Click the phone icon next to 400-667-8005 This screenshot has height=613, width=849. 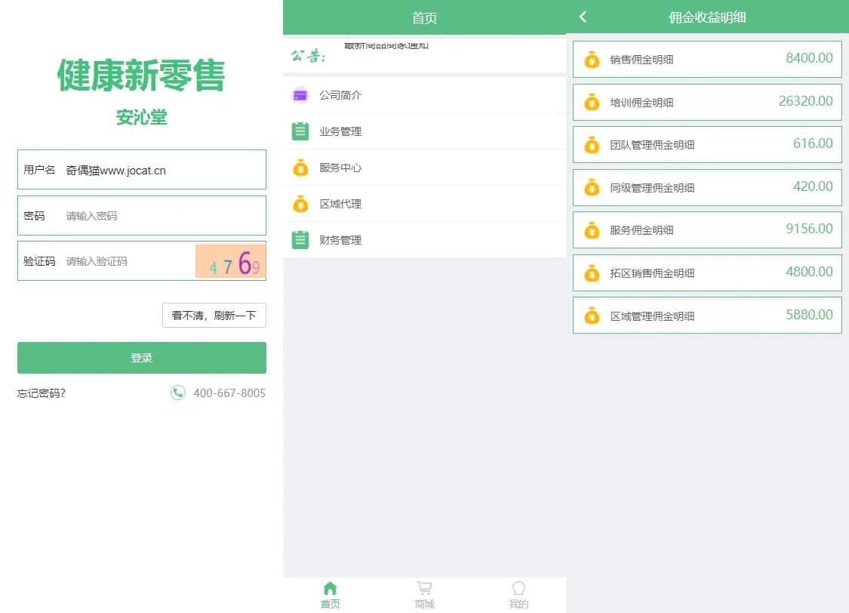(177, 393)
